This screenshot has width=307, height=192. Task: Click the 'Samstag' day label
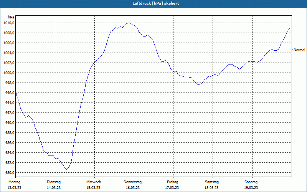point(212,182)
